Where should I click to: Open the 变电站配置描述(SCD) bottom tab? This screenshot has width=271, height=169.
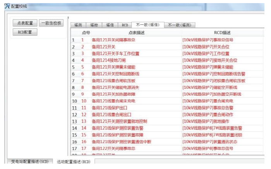(30, 161)
